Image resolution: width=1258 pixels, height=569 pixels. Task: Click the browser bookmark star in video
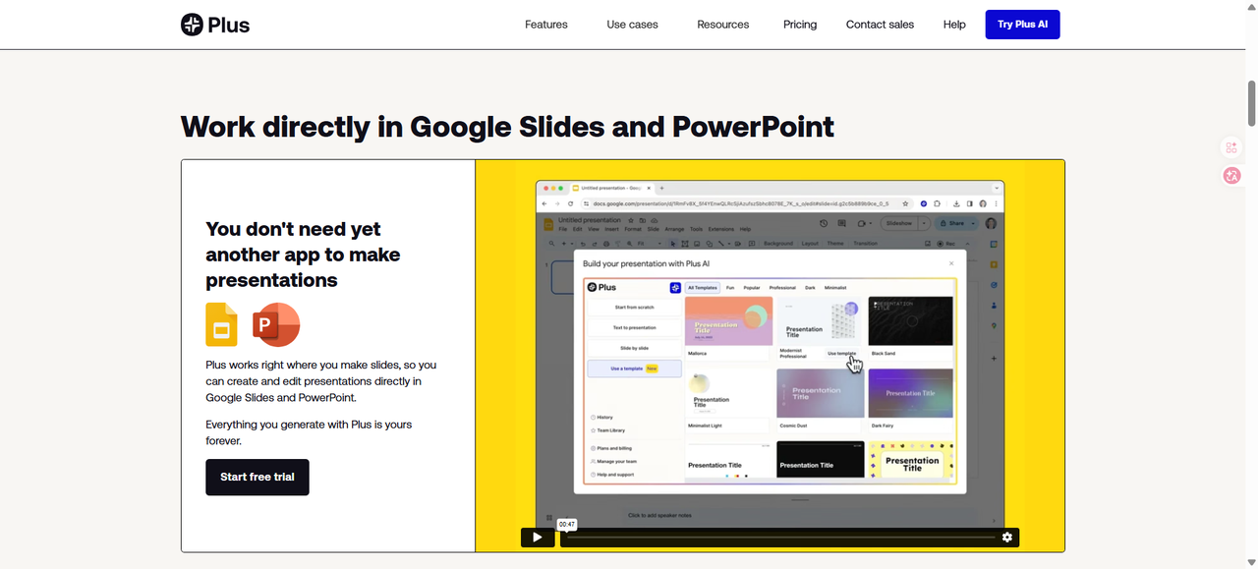(x=905, y=203)
